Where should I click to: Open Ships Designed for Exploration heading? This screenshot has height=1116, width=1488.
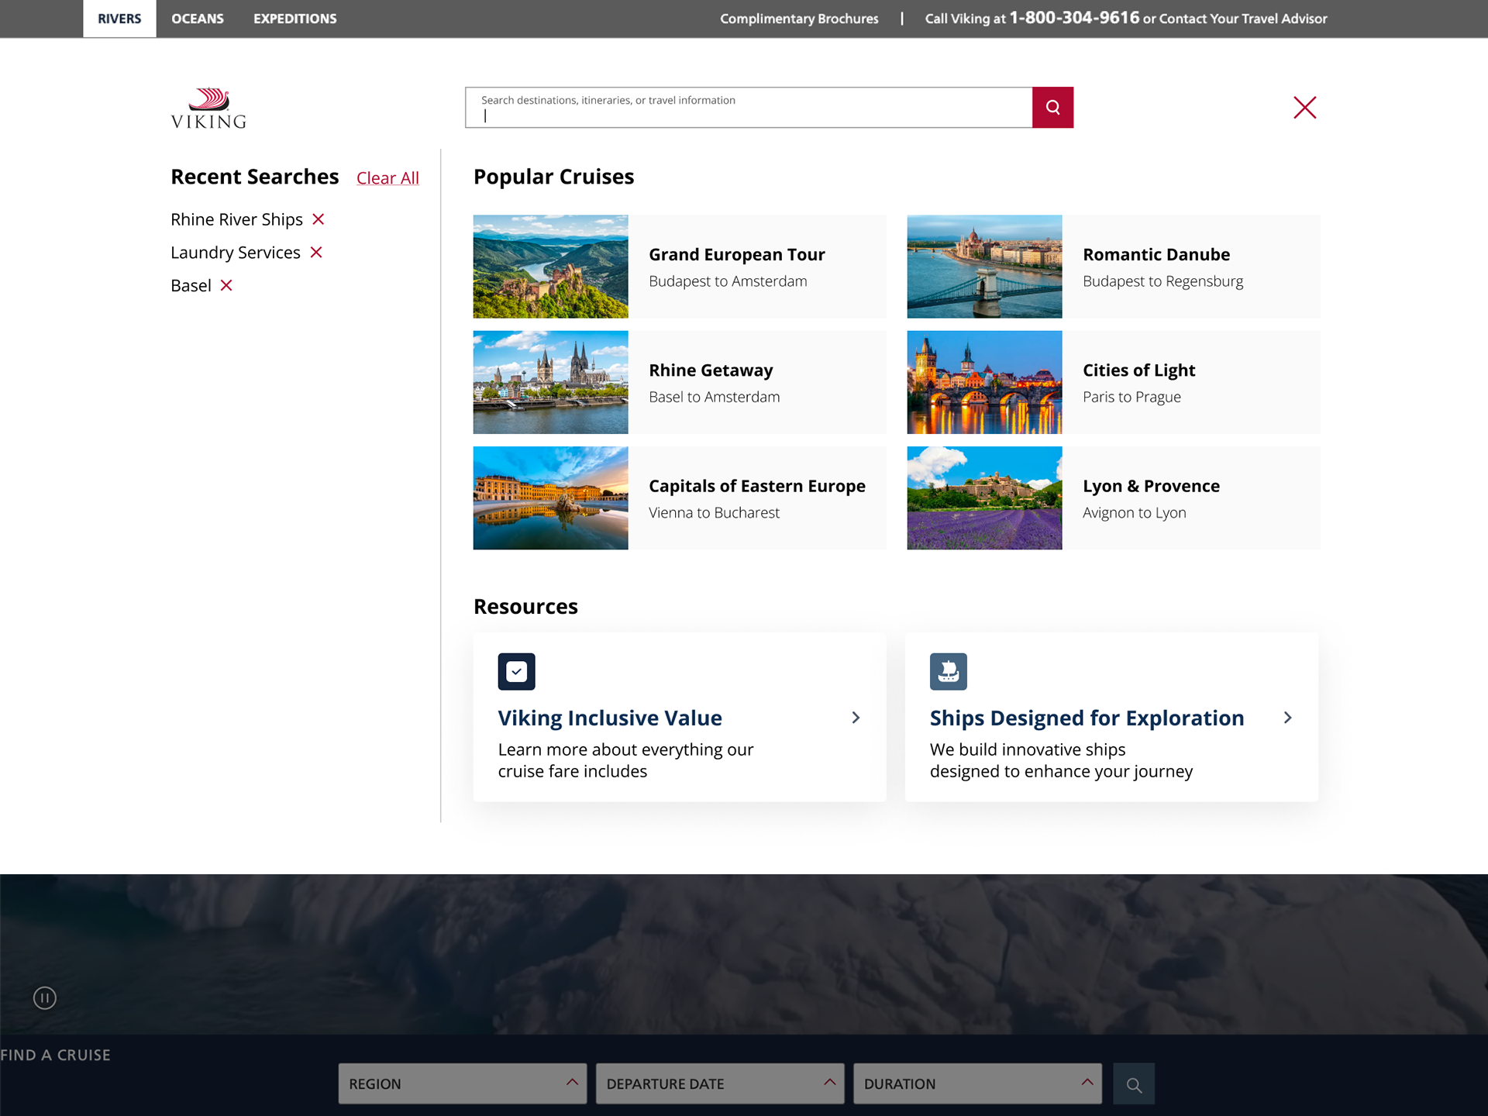tap(1087, 718)
